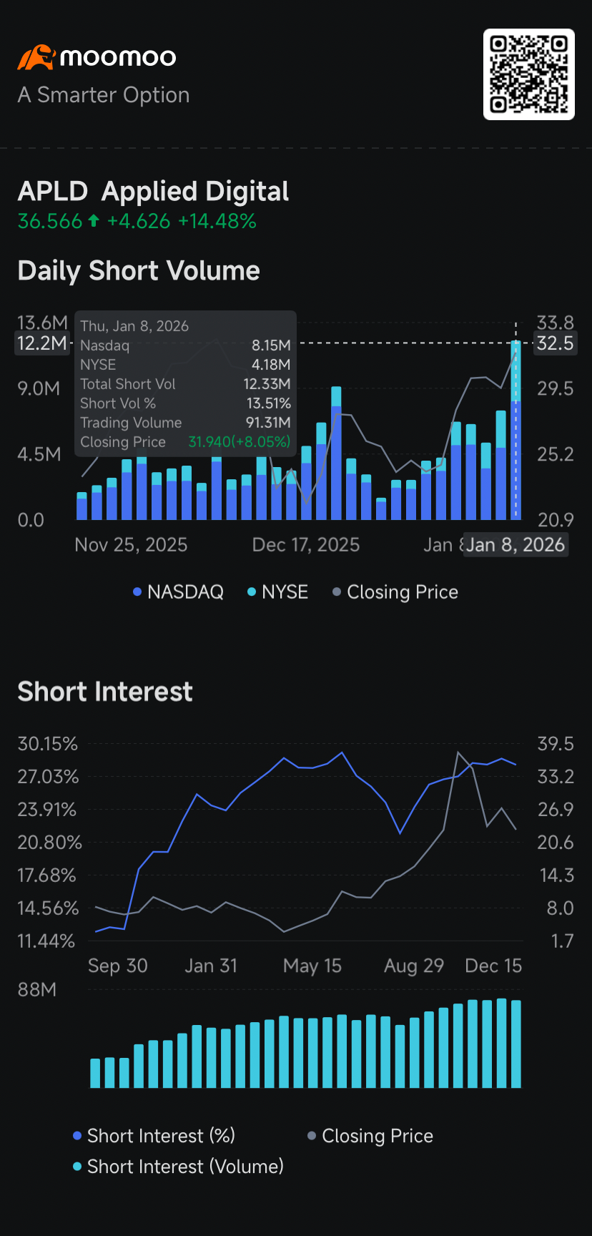Toggle Short Interest (Volume) legend item
Screen dimensions: 592x1236
(178, 1167)
